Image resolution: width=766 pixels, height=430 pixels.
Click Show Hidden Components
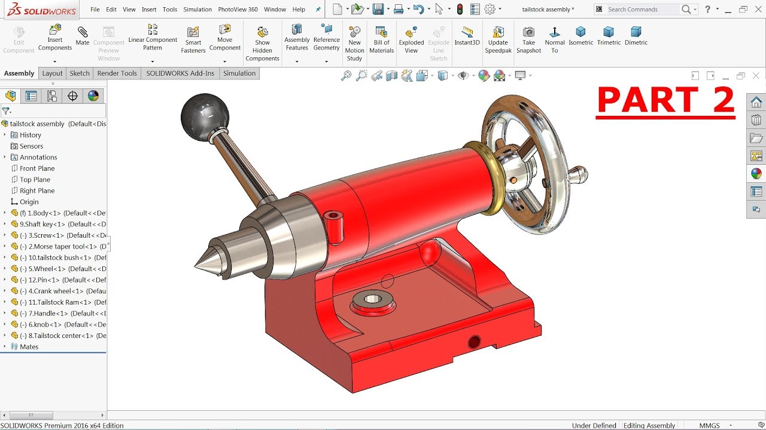point(262,44)
